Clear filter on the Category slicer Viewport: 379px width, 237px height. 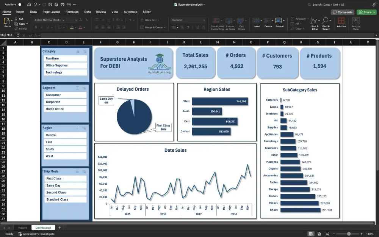pyautogui.click(x=85, y=51)
